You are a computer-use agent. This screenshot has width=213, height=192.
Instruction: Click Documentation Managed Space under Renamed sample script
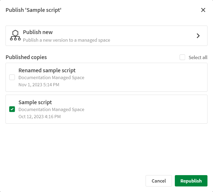51,78
